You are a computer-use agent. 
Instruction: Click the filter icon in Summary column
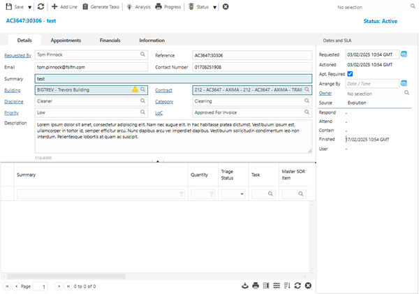pyautogui.click(x=182, y=193)
